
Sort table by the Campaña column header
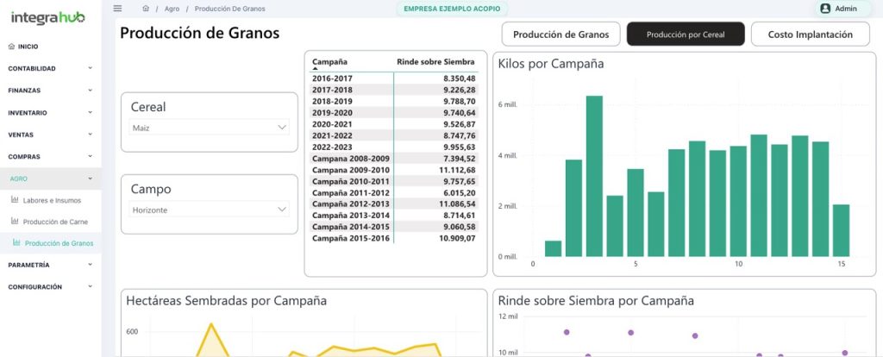point(330,62)
